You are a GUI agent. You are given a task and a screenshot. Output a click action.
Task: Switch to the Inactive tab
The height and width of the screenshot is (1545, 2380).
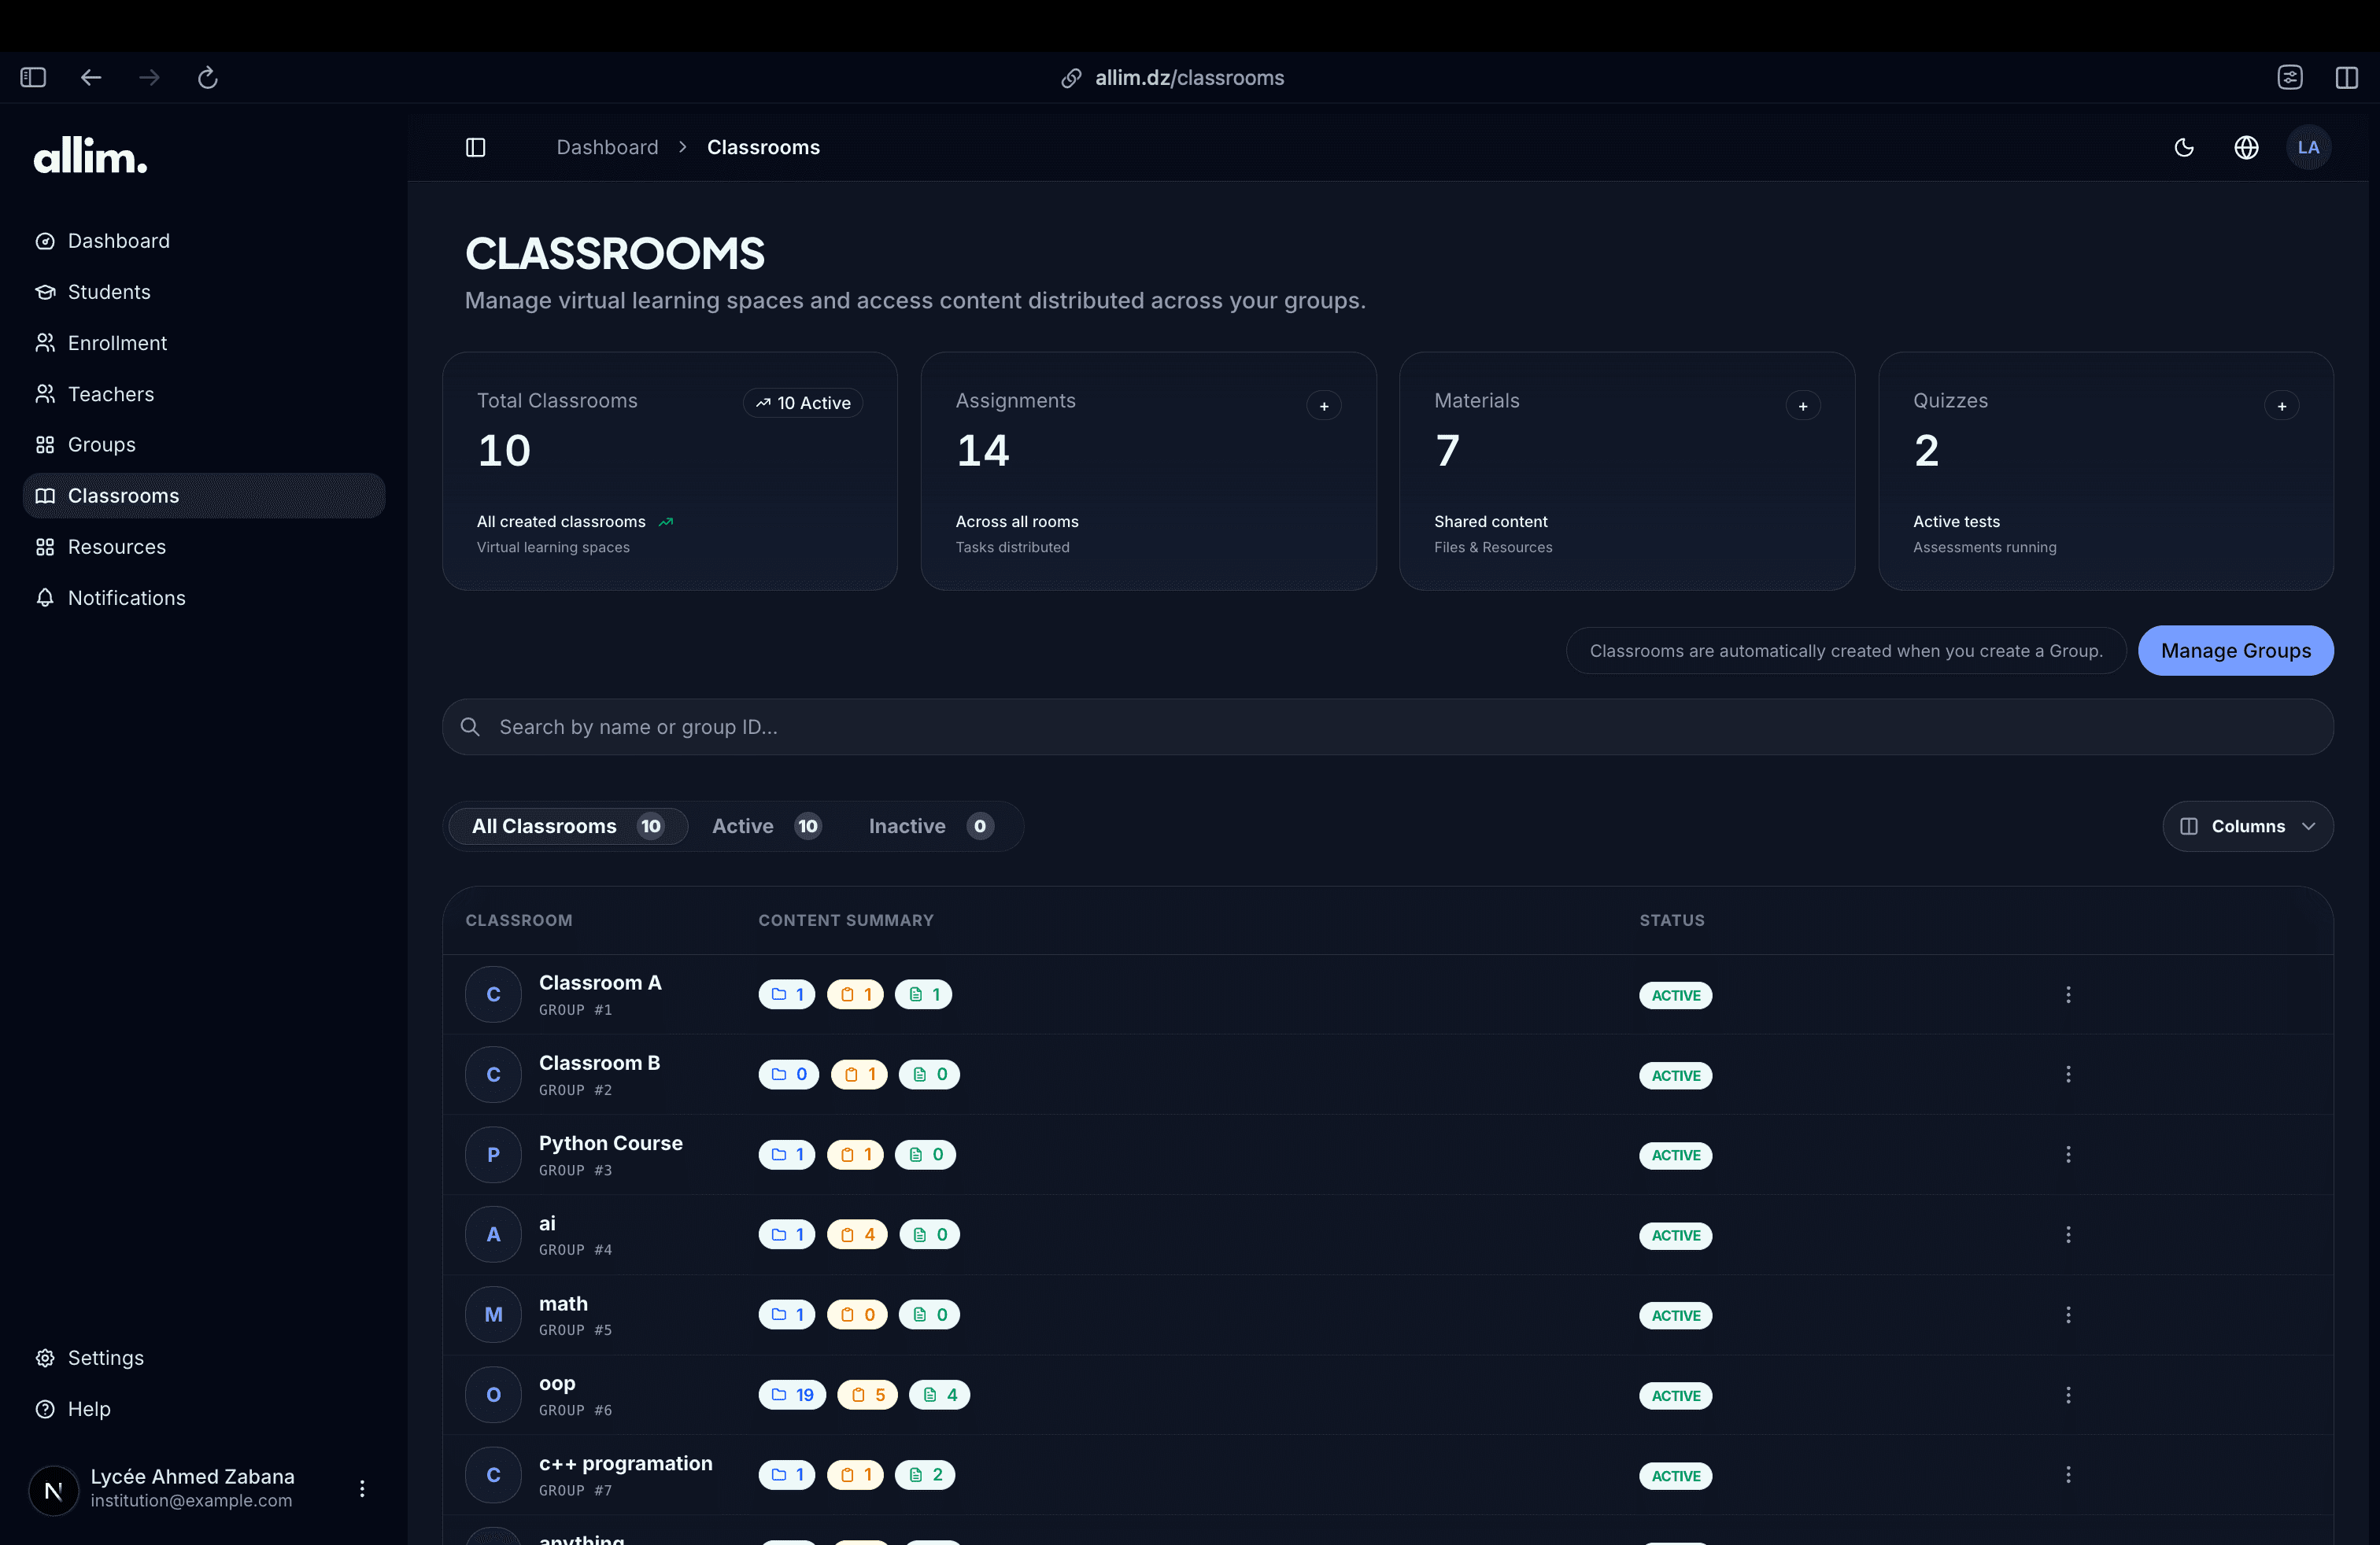[930, 825]
